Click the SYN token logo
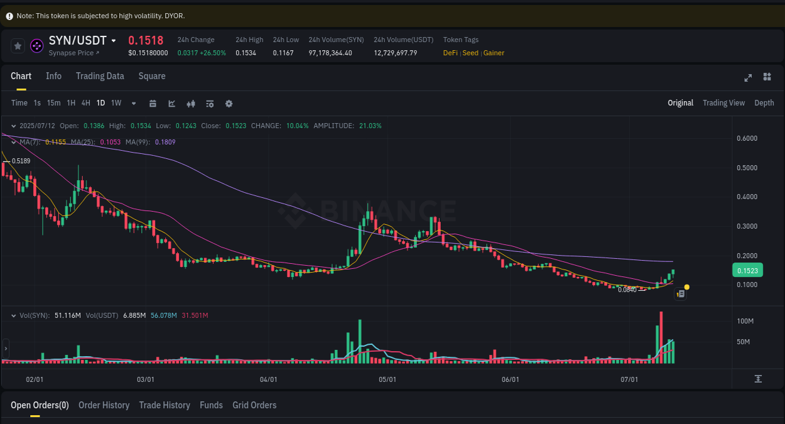 point(36,45)
